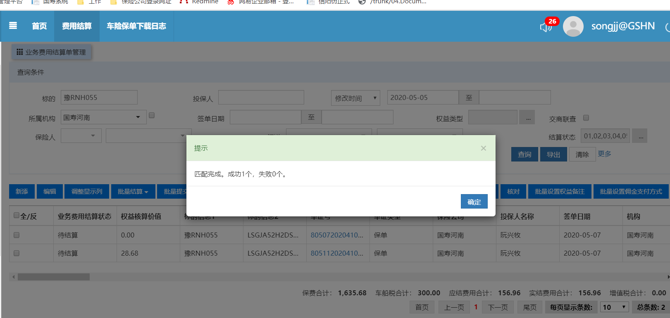Open notifications speaker with 26 badge

tap(546, 27)
